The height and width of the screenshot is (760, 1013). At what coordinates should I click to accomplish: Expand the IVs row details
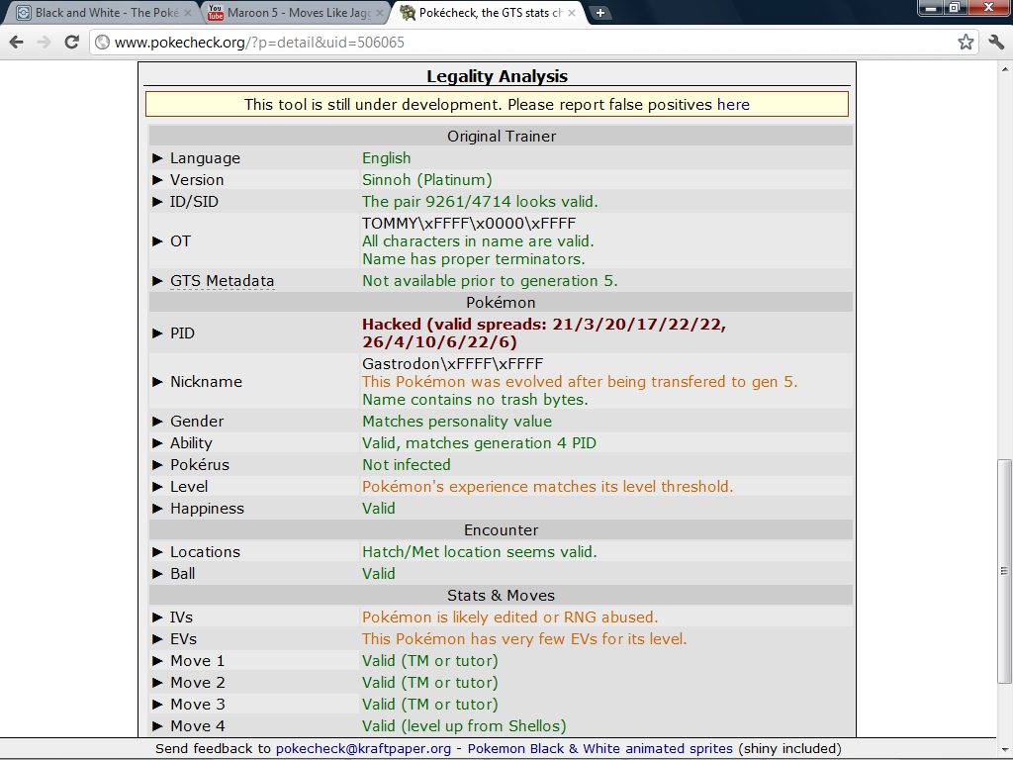pyautogui.click(x=157, y=617)
